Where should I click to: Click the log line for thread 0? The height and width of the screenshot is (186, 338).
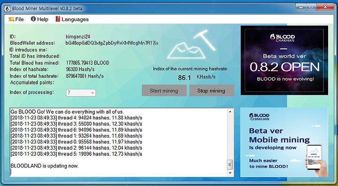(77, 142)
